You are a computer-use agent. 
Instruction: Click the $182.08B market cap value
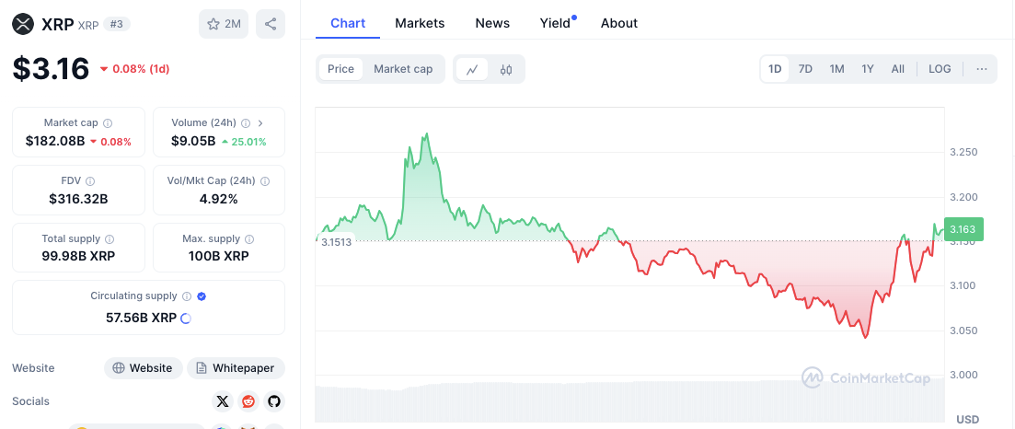[x=55, y=141]
